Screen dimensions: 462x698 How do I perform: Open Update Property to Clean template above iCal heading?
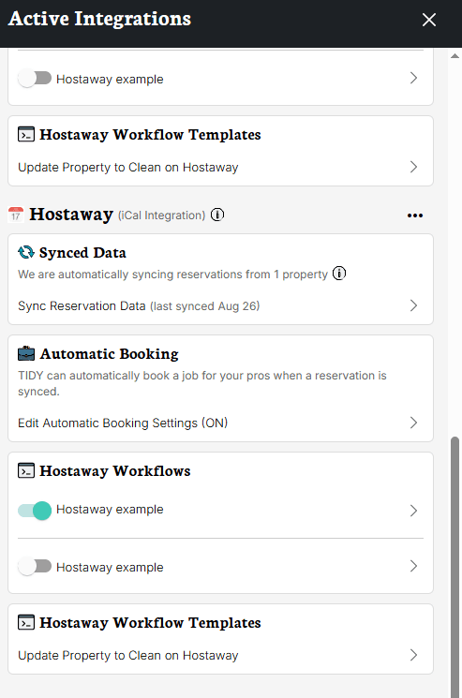220,168
